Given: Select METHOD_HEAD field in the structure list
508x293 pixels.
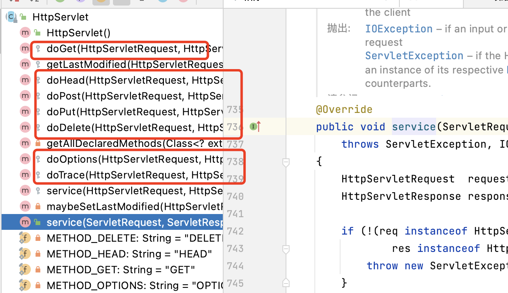Looking at the screenshot, I should click(129, 254).
